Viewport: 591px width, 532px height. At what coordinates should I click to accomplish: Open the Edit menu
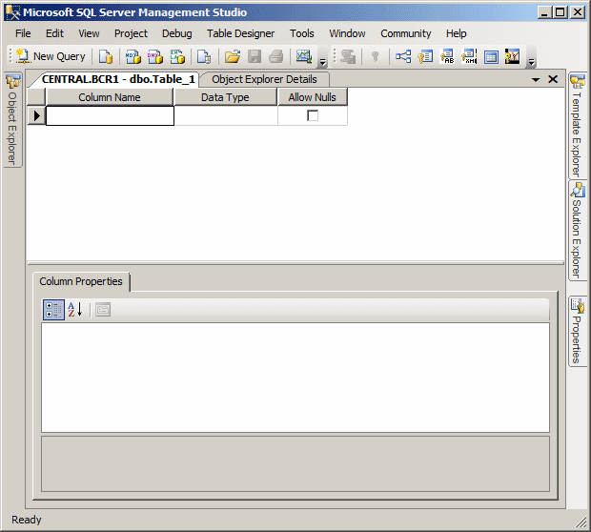(x=54, y=33)
